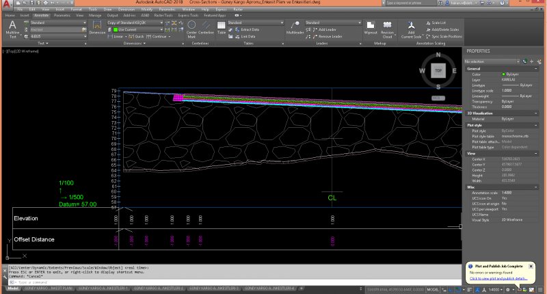
Task: Click to view plot and publish details link
Action: pyautogui.click(x=498, y=278)
